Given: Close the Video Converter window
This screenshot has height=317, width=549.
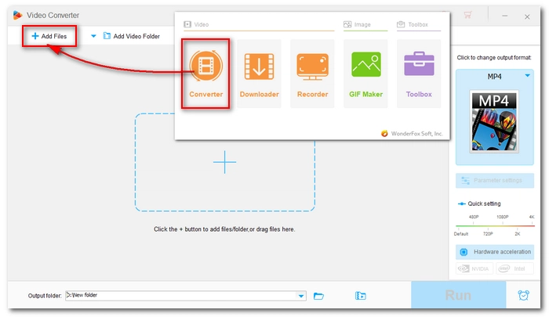Looking at the screenshot, I should click(527, 16).
